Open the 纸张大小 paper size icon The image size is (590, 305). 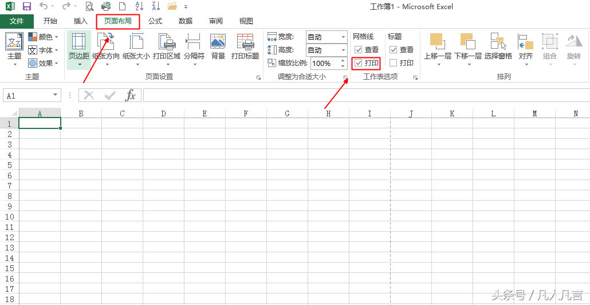click(x=136, y=44)
